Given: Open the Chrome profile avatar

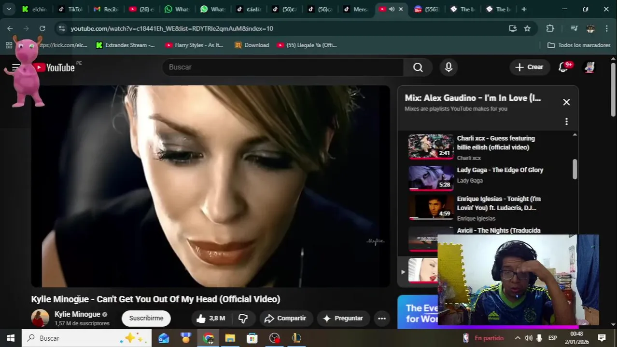Looking at the screenshot, I should [x=590, y=28].
